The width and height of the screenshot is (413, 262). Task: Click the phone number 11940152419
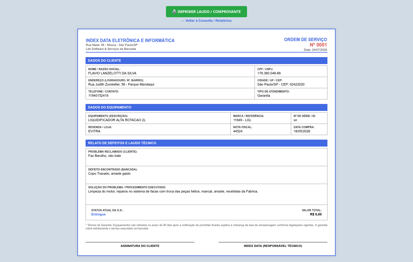click(x=98, y=95)
